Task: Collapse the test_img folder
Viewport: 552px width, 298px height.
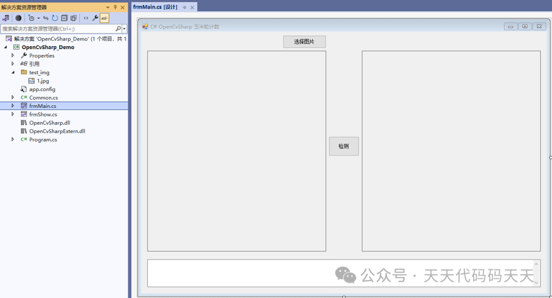Action: tap(13, 72)
